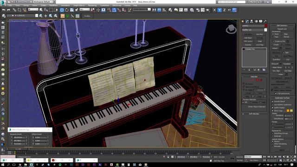Click the second Show Cage color swatch
The width and height of the screenshot is (297, 167).
point(291,110)
